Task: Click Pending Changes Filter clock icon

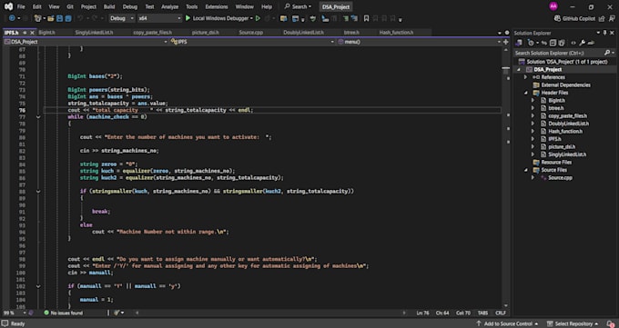Action: 532,43
